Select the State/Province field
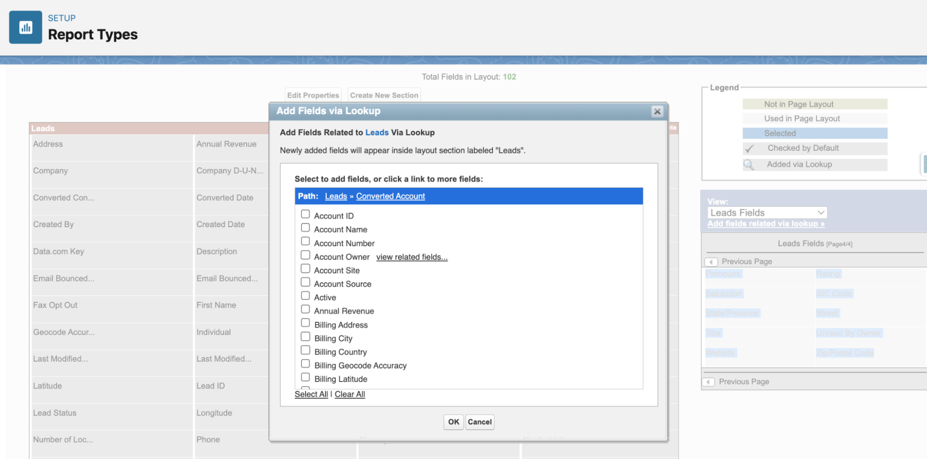This screenshot has height=459, width=927. (x=732, y=313)
